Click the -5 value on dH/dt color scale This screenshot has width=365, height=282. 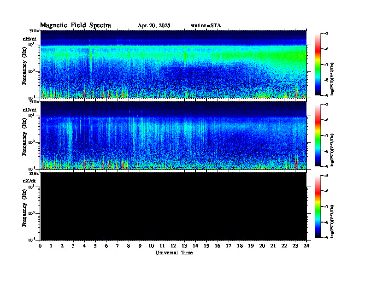click(x=327, y=34)
